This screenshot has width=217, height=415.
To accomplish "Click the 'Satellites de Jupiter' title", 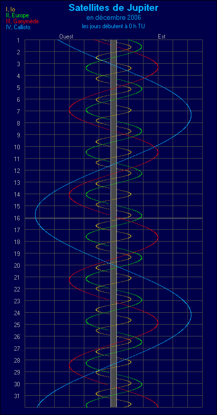I will (113, 8).
